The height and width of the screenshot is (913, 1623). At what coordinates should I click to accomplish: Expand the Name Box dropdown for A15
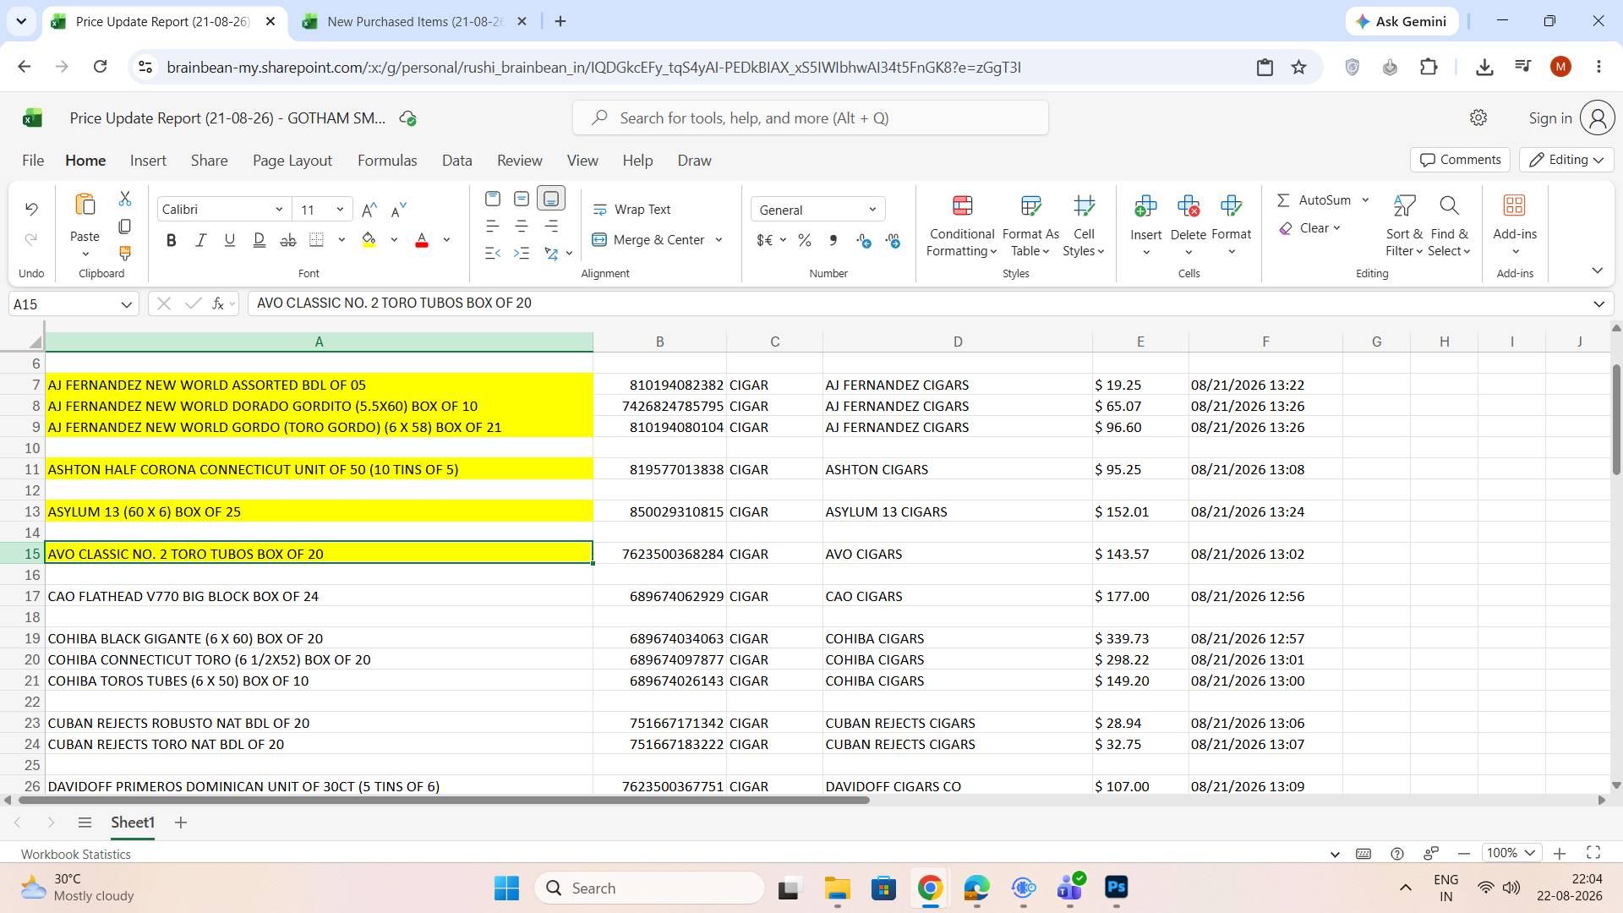126,304
